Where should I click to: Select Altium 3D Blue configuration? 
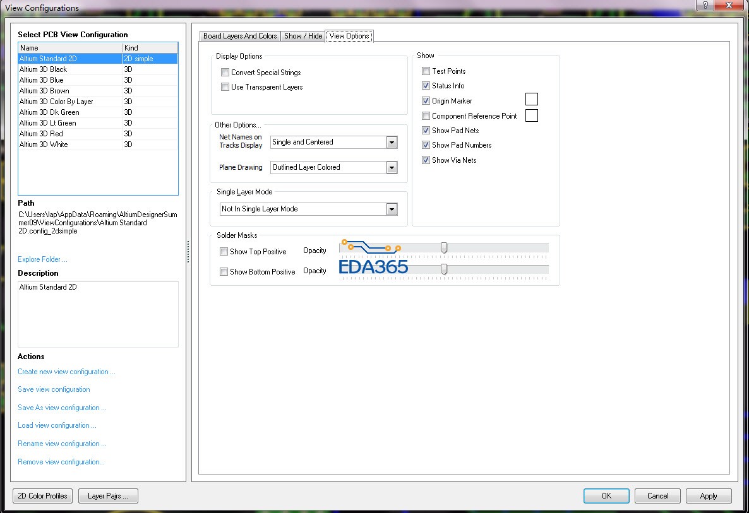pos(98,80)
